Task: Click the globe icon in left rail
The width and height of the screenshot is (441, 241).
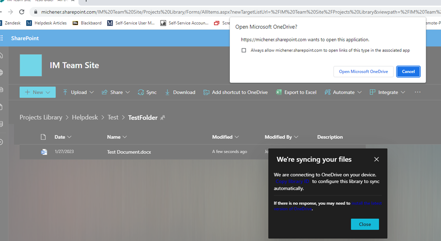Action: 1,72
